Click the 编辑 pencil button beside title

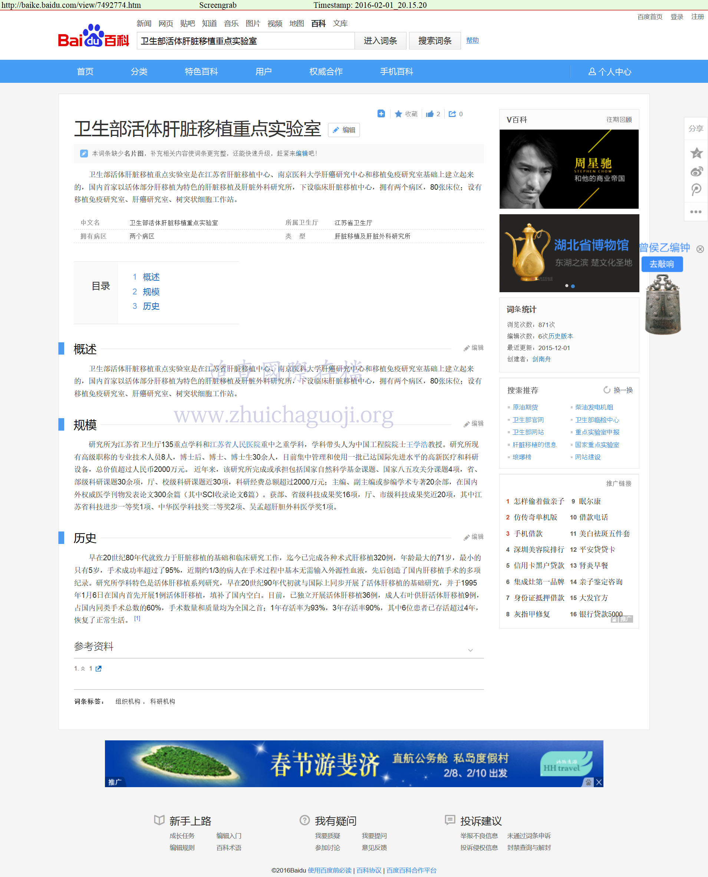[344, 130]
